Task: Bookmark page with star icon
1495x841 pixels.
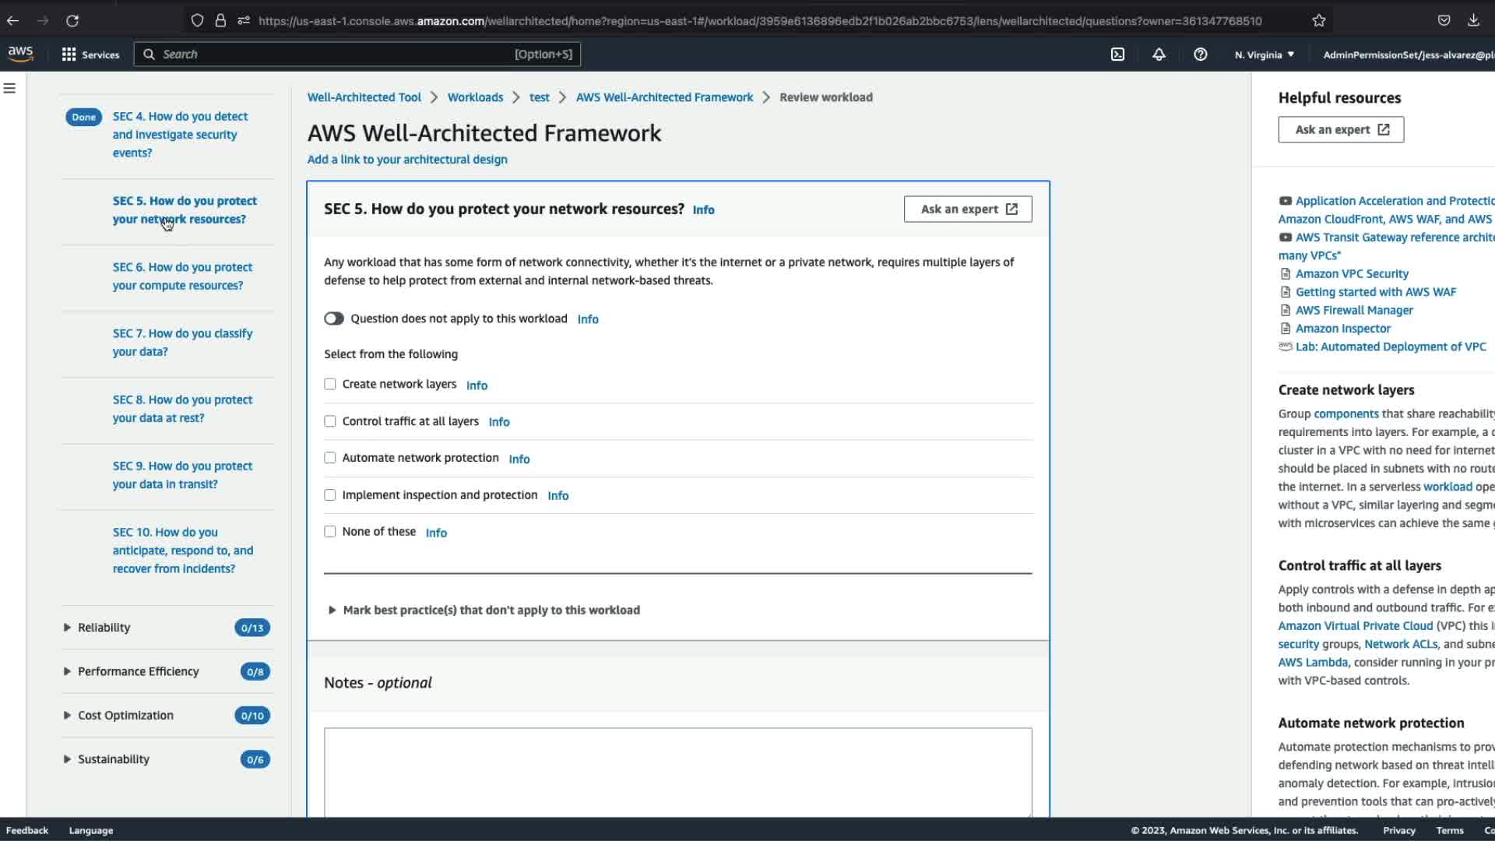Action: [x=1318, y=21]
